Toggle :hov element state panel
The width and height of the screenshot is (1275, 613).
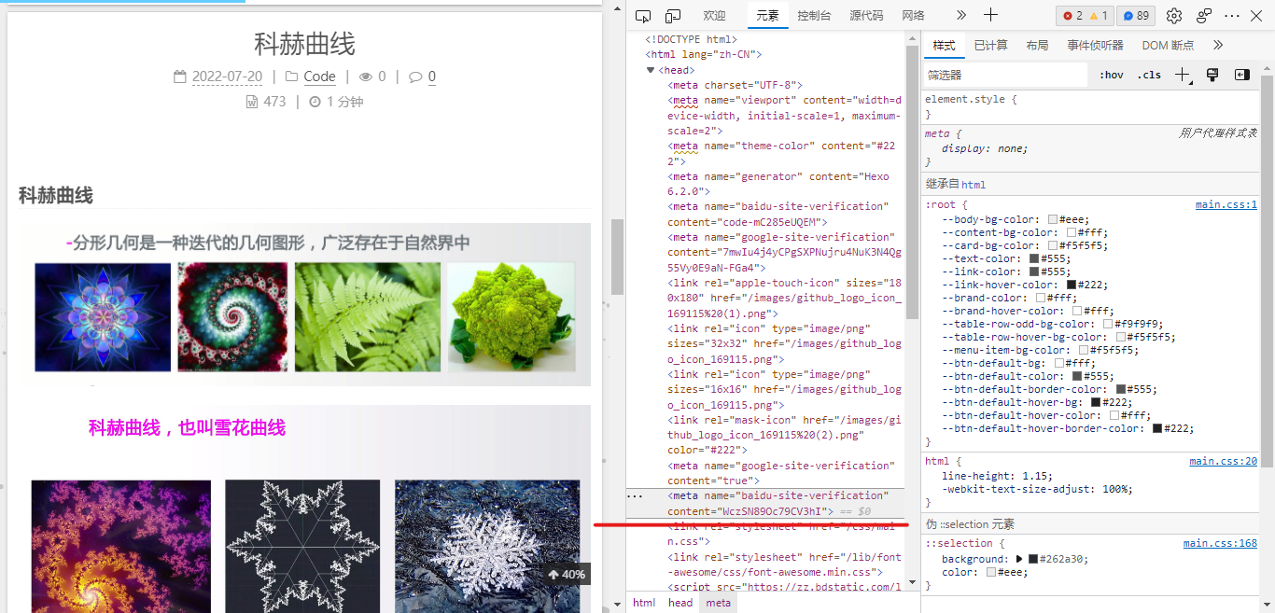1111,75
